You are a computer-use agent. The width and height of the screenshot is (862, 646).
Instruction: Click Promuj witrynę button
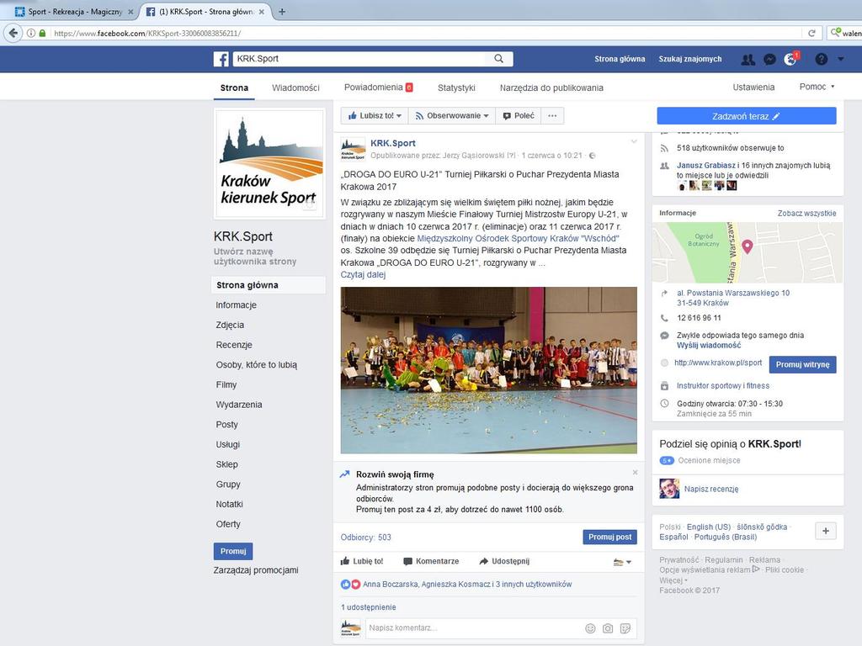[x=802, y=364]
